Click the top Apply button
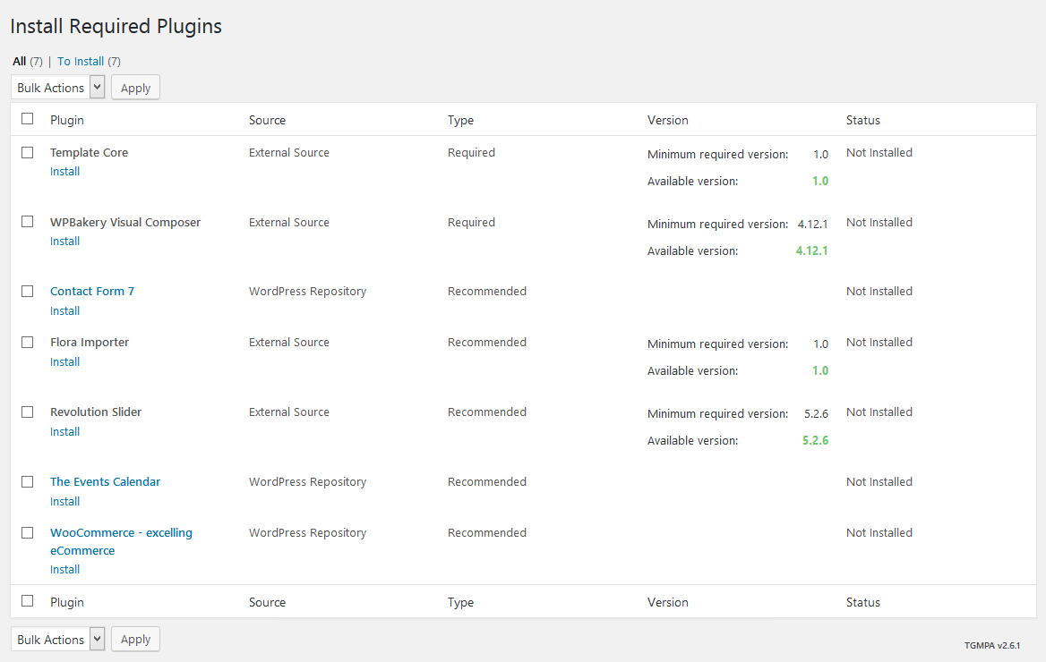The height and width of the screenshot is (662, 1046). (135, 88)
